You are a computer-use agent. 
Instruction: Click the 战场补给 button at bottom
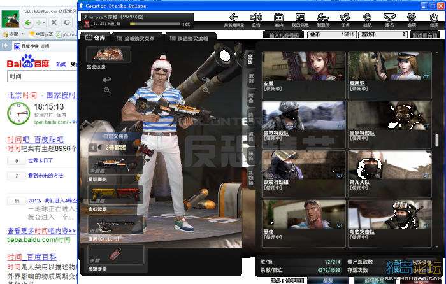coord(375,281)
